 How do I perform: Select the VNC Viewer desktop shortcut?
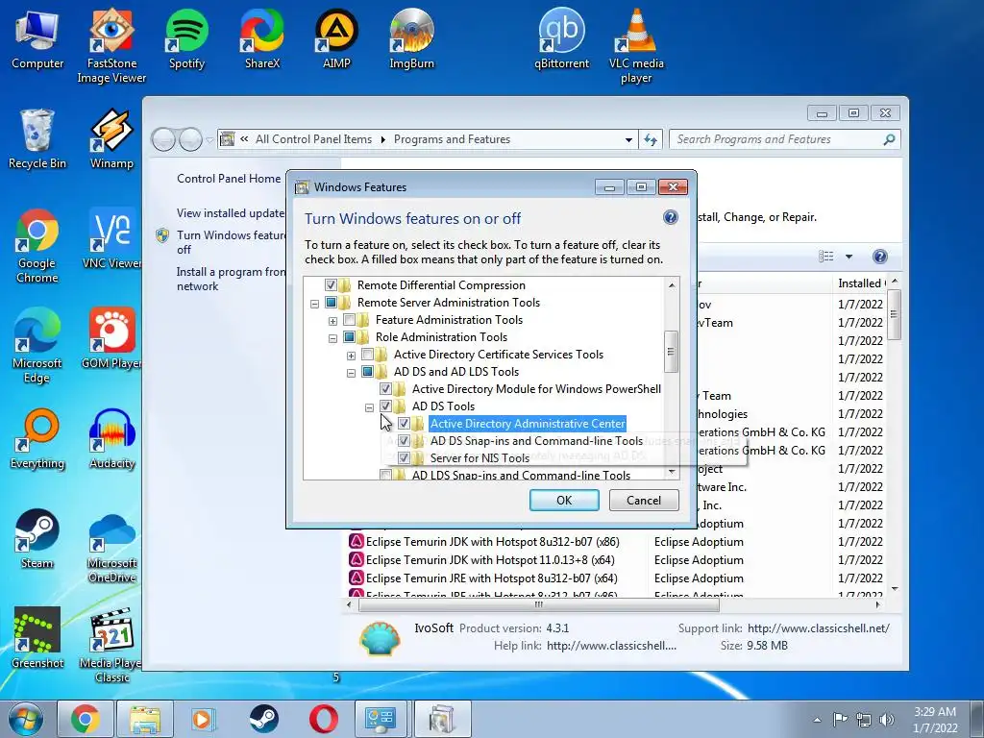[x=111, y=239]
